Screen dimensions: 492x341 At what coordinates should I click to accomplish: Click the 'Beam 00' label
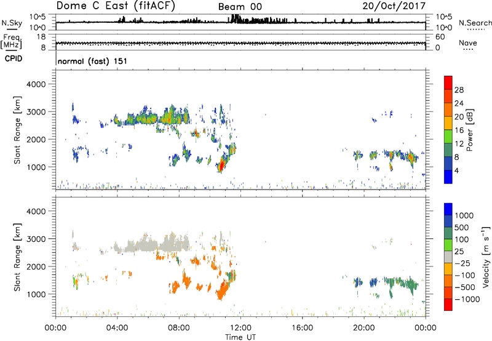click(x=240, y=7)
